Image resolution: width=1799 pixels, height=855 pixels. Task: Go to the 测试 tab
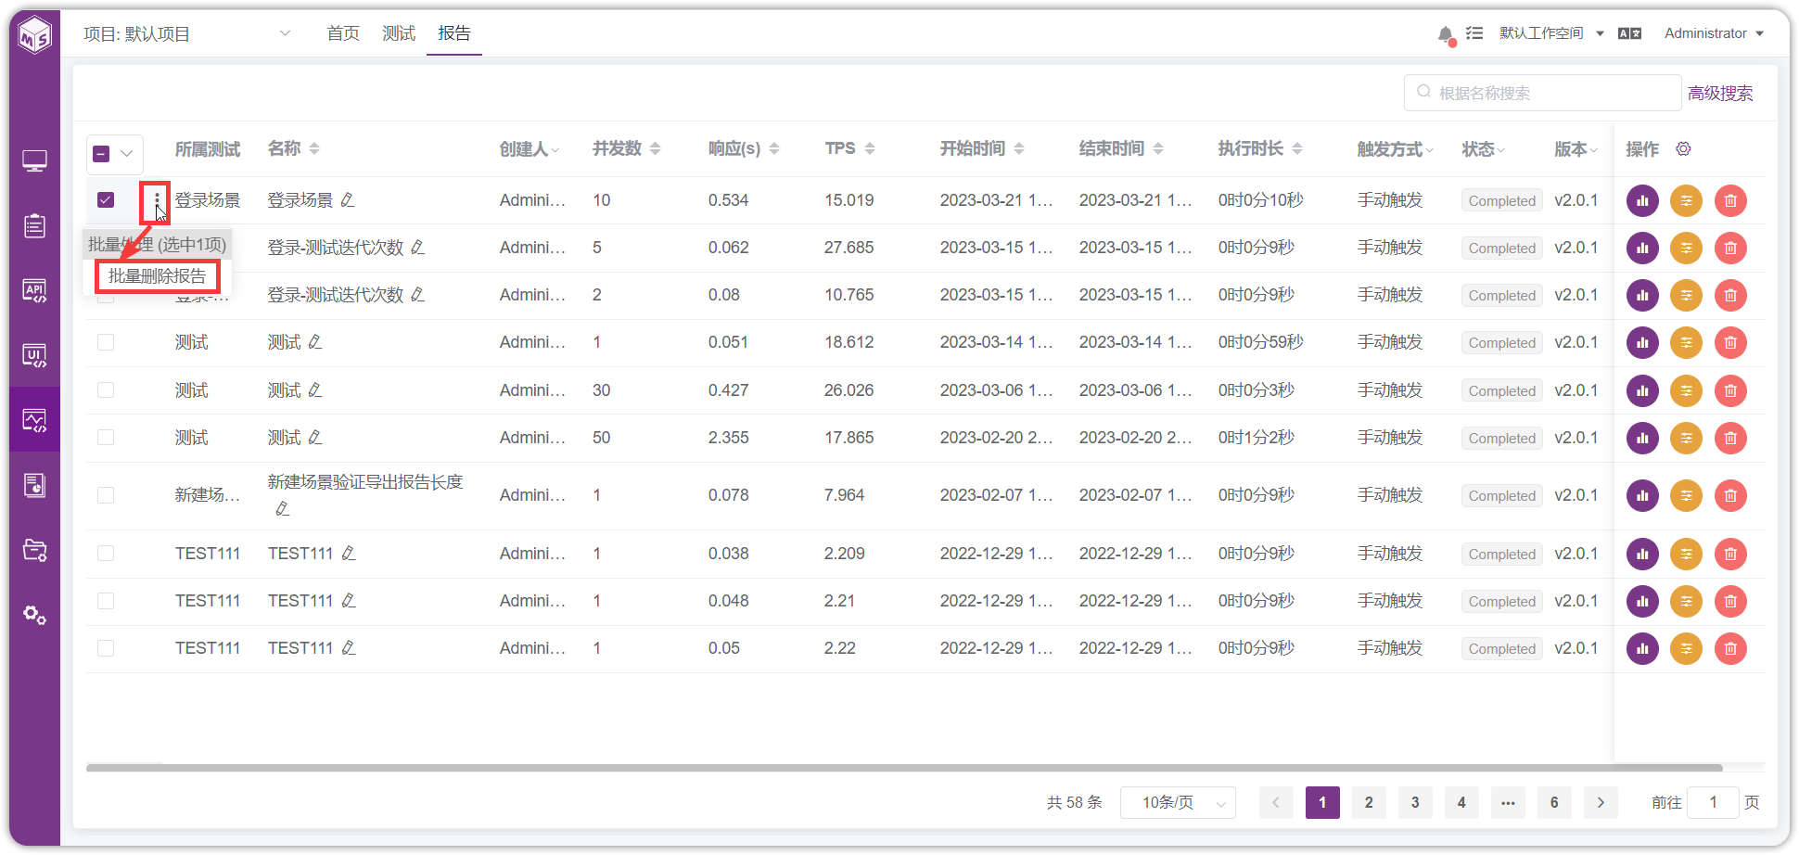pyautogui.click(x=399, y=33)
